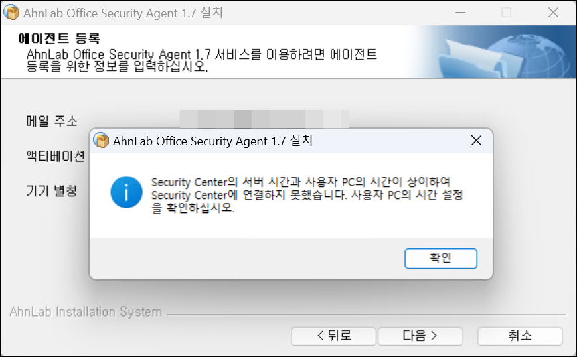The width and height of the screenshot is (577, 357).
Task: Click the 확인 button in the dialog
Action: pos(440,258)
